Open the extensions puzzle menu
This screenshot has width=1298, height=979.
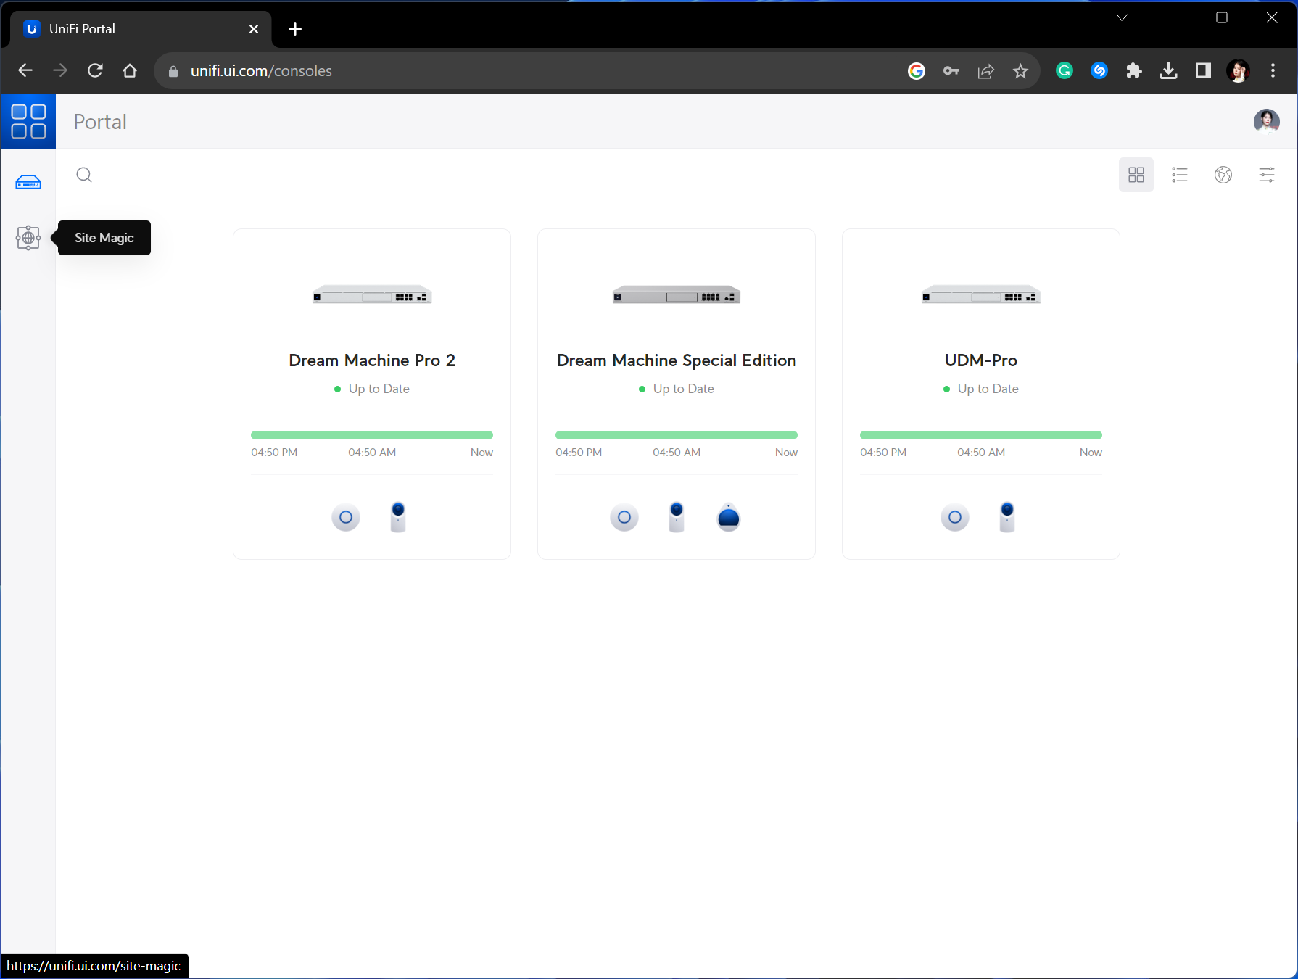coord(1134,70)
